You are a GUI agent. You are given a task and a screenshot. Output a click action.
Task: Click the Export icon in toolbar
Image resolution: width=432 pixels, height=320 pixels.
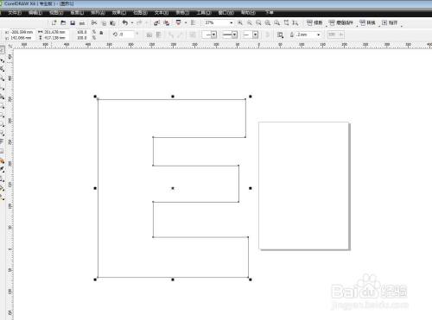click(167, 22)
